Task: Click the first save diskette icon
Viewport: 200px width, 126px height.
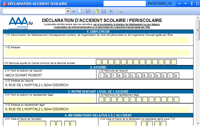Action: [88, 11]
